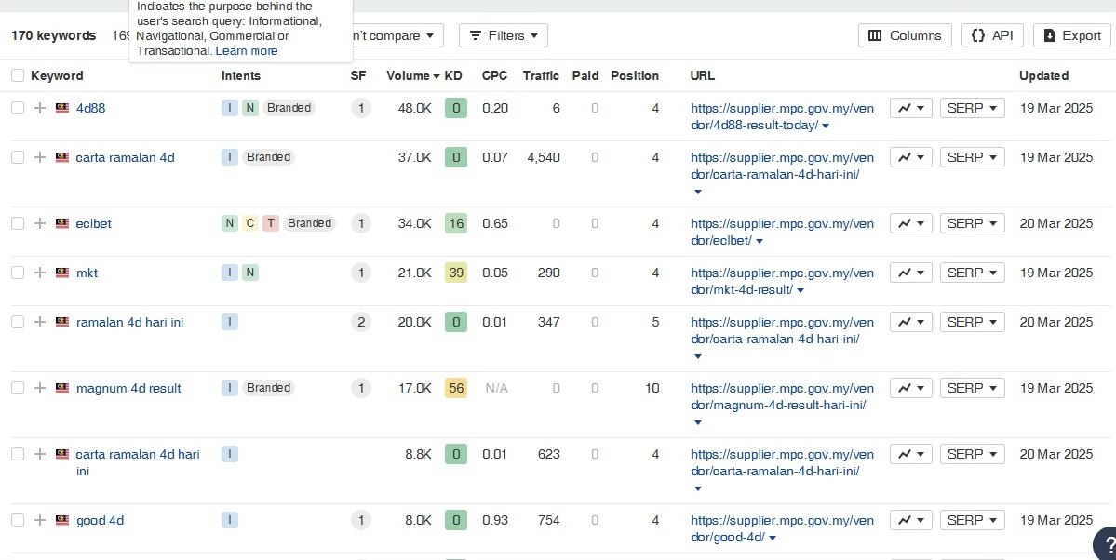Click the SF badge for ramalan 4d hari ini
This screenshot has height=560, width=1116.
[x=360, y=322]
